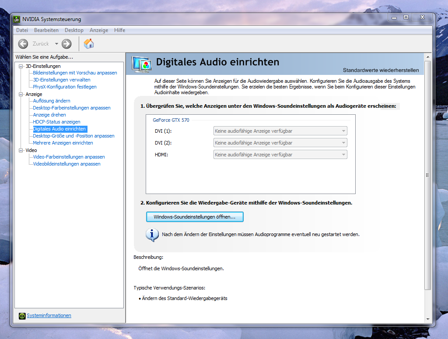Click the Zurück label
The height and width of the screenshot is (339, 448).
pyautogui.click(x=41, y=44)
